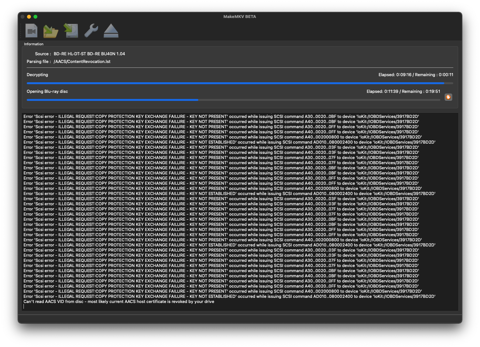The width and height of the screenshot is (480, 347).
Task: Click the 'Opening Blu-ray disc' status label
Action: click(47, 91)
